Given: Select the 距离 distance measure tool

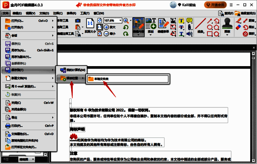Looking at the screenshot, I should tap(249, 21).
